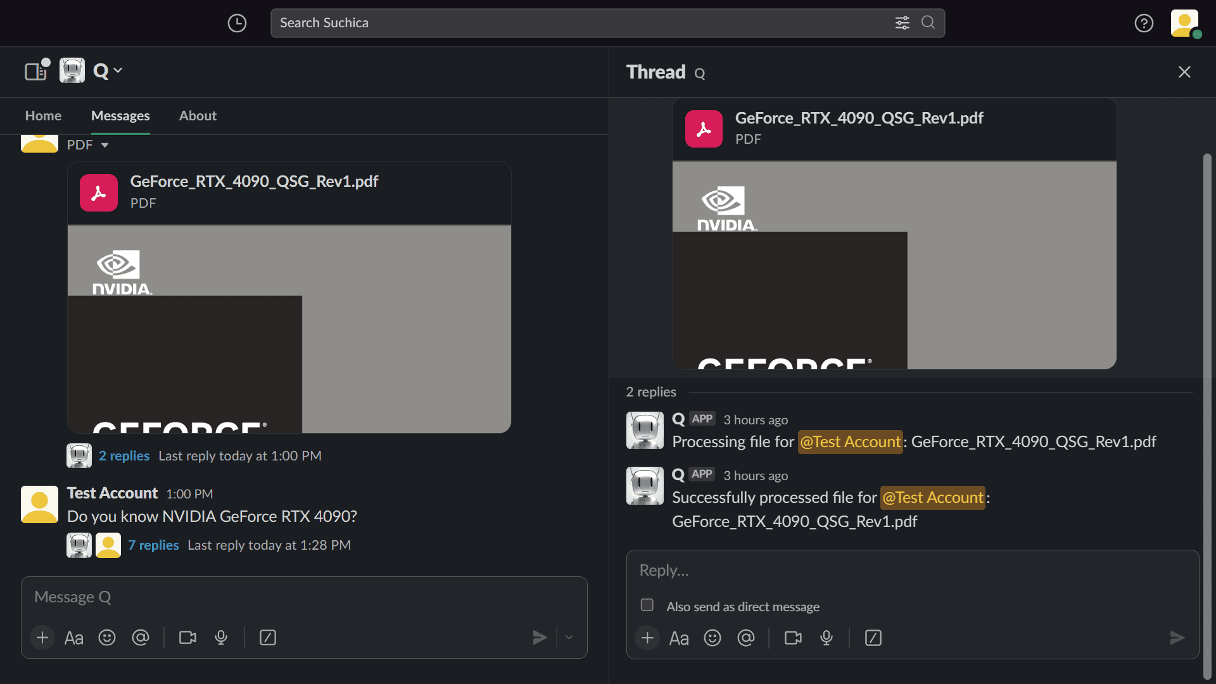Screen dimensions: 1216x684
Task: Select the text formatting icon in message bar
Action: (73, 637)
